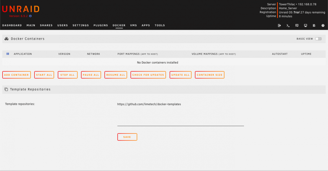This screenshot has height=171, width=328.
Task: Click the Home_Server description text
Action: coord(288,8)
